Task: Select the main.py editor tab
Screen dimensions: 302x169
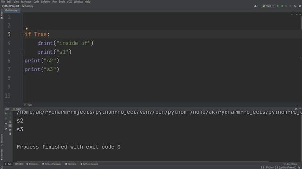Action: pos(12,10)
